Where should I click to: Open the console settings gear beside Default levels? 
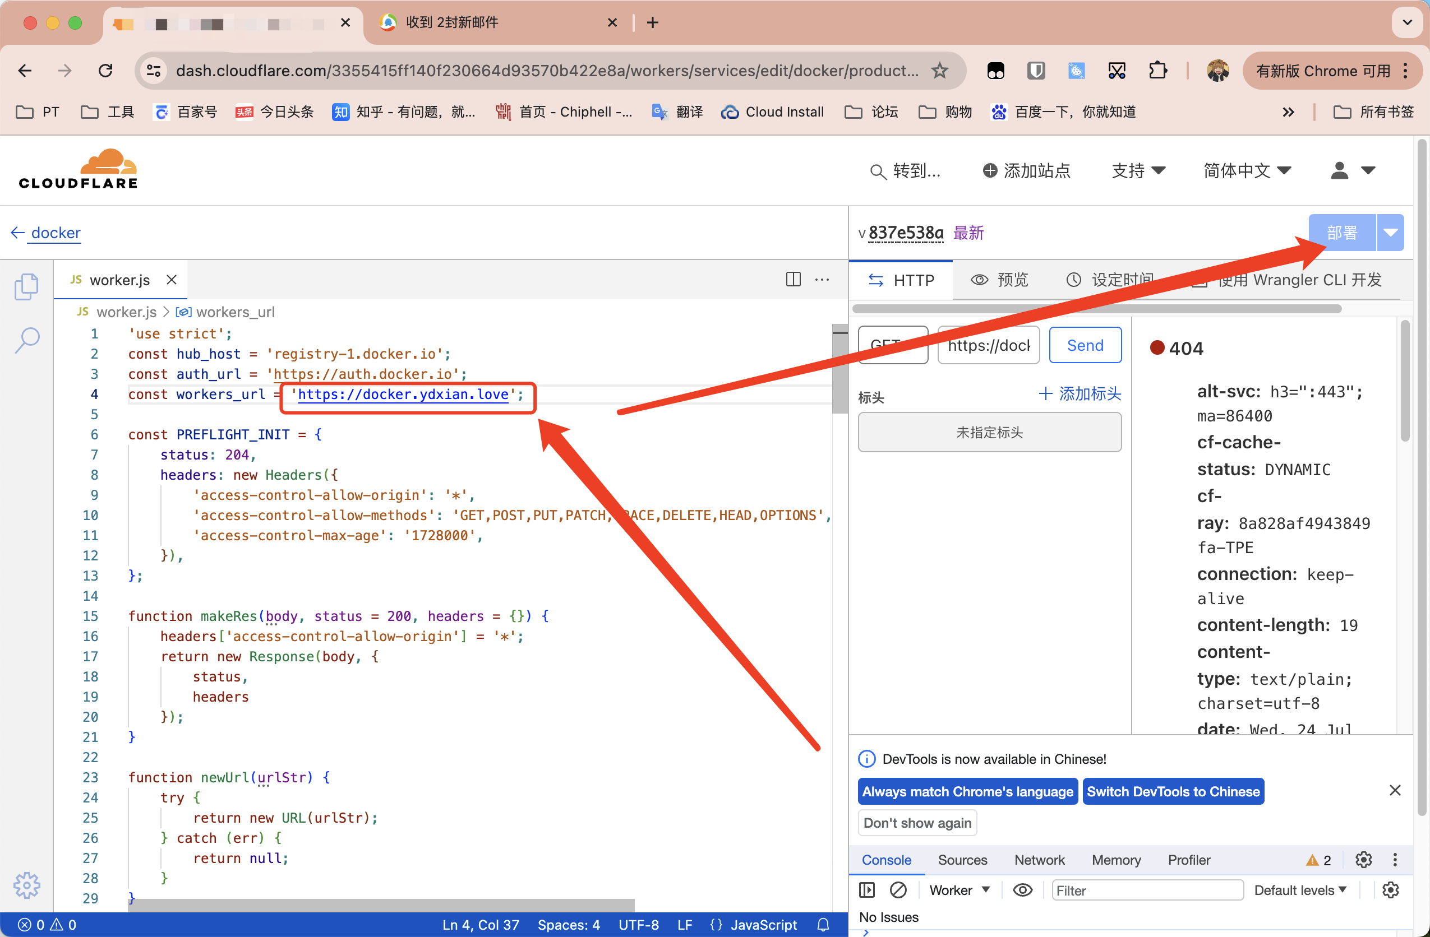pyautogui.click(x=1390, y=889)
